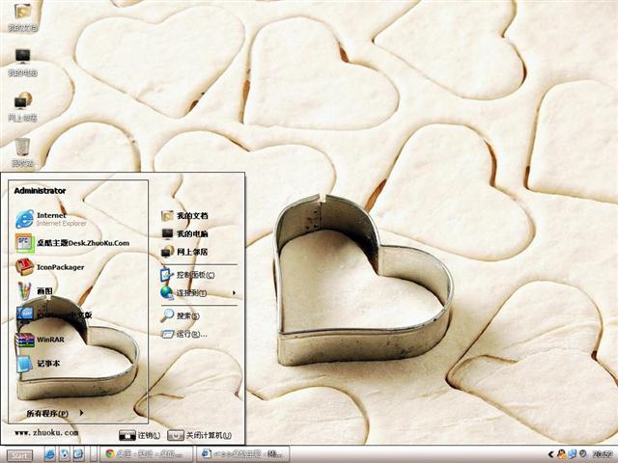Open 网上邻居 in Start menu right column
Image resolution: width=618 pixels, height=463 pixels.
pyautogui.click(x=184, y=252)
